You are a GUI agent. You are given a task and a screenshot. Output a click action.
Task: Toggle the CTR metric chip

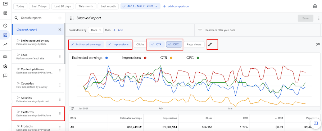tap(157, 44)
